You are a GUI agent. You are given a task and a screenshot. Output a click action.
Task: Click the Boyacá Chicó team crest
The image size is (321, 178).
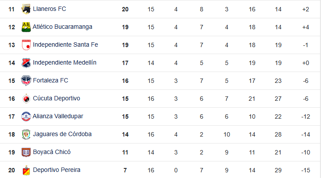pos(26,152)
